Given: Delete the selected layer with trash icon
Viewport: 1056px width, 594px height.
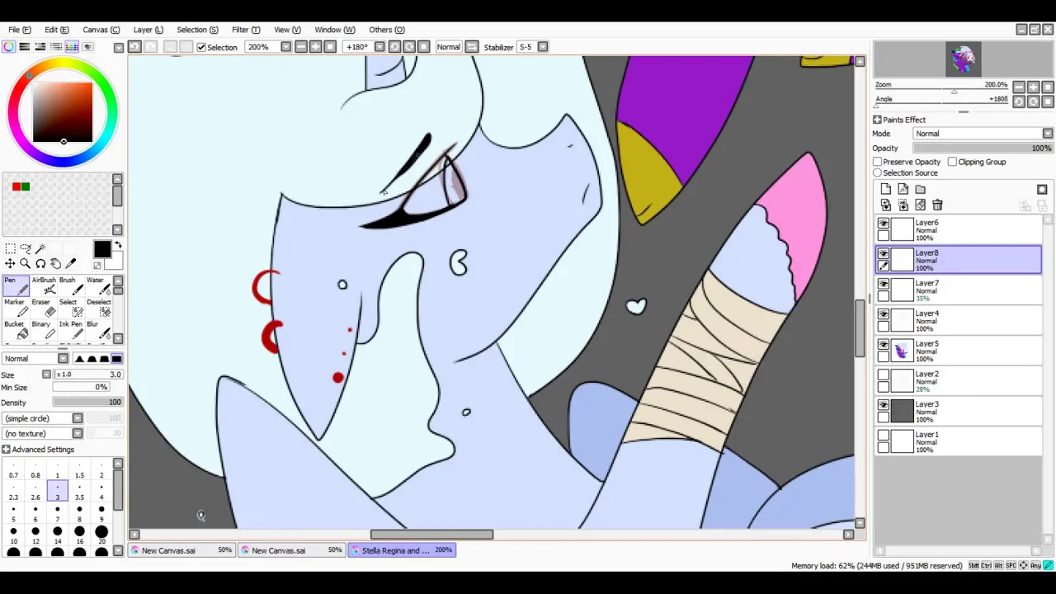Looking at the screenshot, I should point(937,205).
